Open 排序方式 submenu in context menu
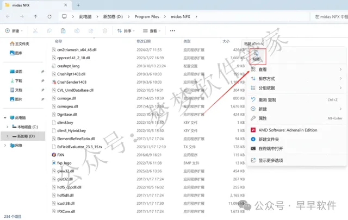This screenshot has height=220, width=348. tap(296, 79)
